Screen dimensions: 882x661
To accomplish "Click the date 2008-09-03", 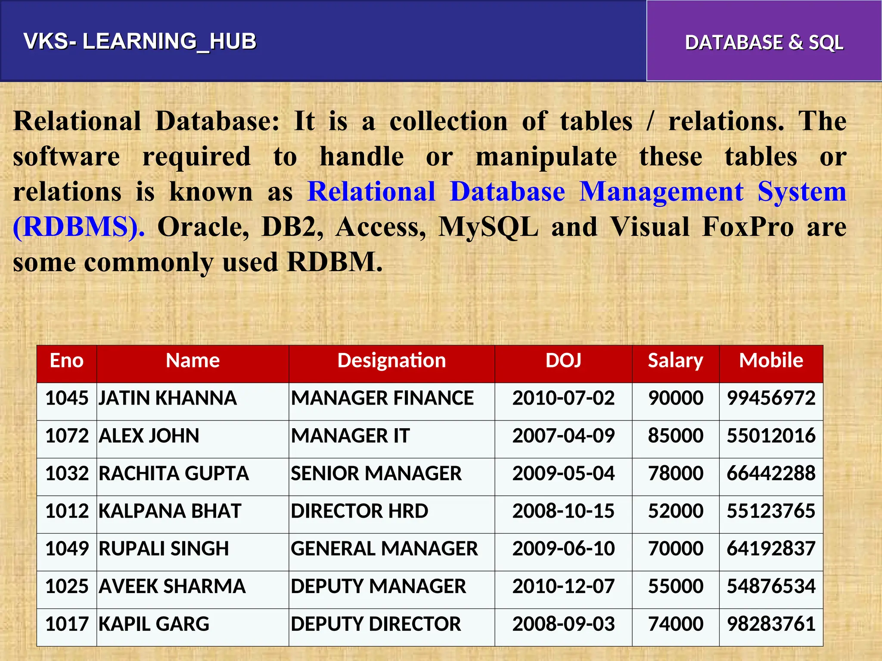I will point(563,624).
